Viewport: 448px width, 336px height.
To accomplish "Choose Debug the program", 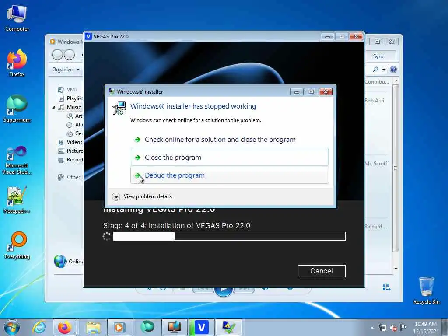I will tap(229, 175).
